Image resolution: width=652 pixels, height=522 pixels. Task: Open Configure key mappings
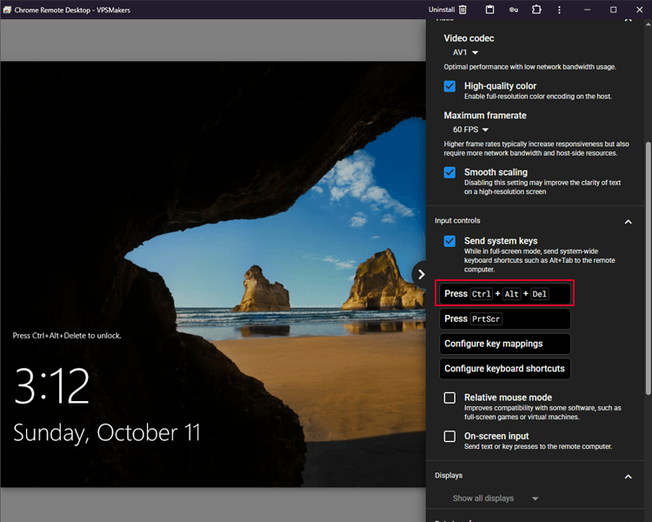tap(505, 344)
